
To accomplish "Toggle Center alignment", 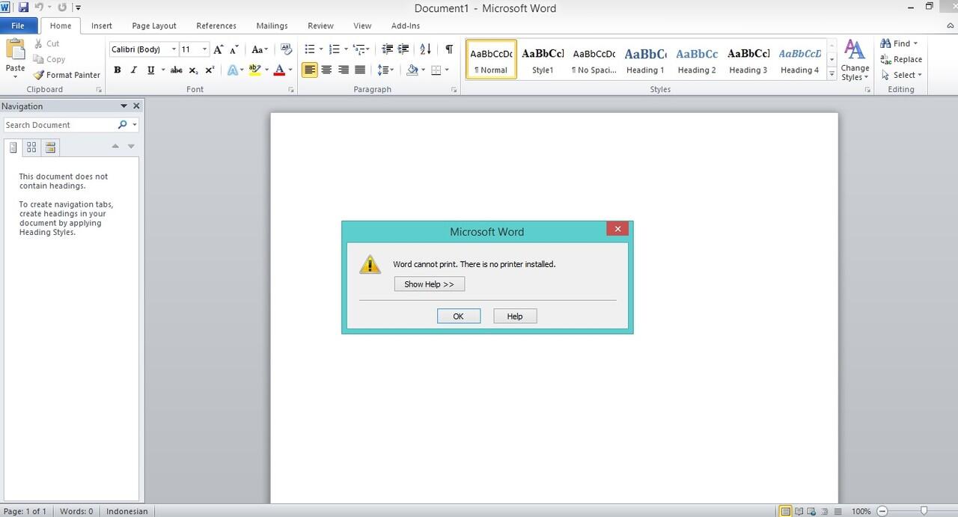I will tap(326, 70).
